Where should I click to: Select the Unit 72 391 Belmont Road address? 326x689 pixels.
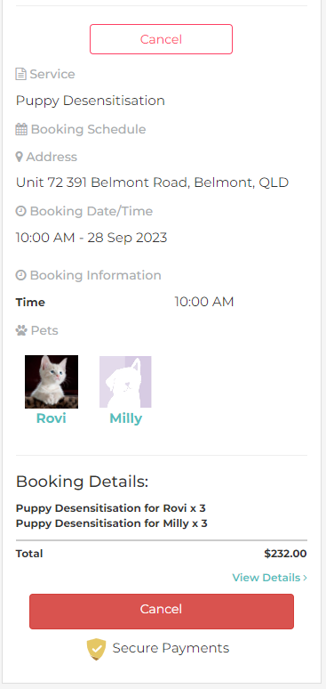click(152, 182)
